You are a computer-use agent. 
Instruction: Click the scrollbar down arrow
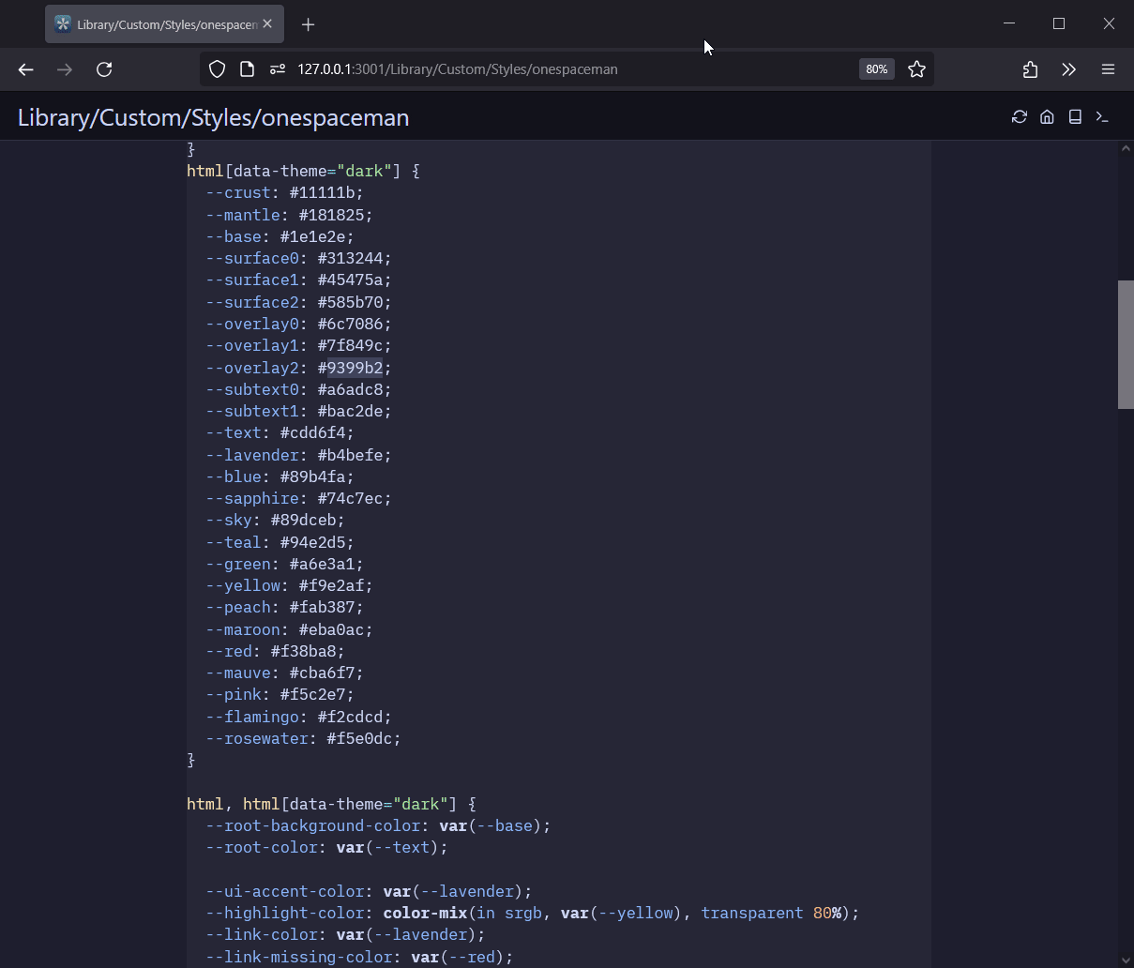pos(1126,960)
